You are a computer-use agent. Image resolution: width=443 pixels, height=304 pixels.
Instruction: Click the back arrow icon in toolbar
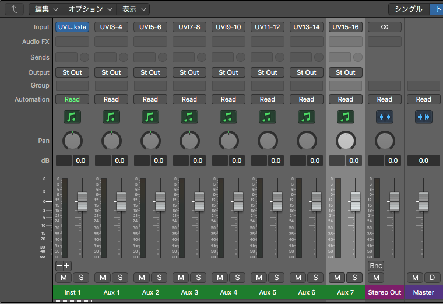point(14,9)
